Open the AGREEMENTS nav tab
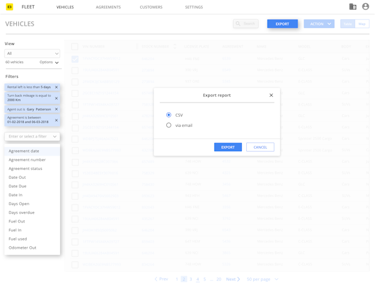The width and height of the screenshot is (375, 300). [x=108, y=7]
